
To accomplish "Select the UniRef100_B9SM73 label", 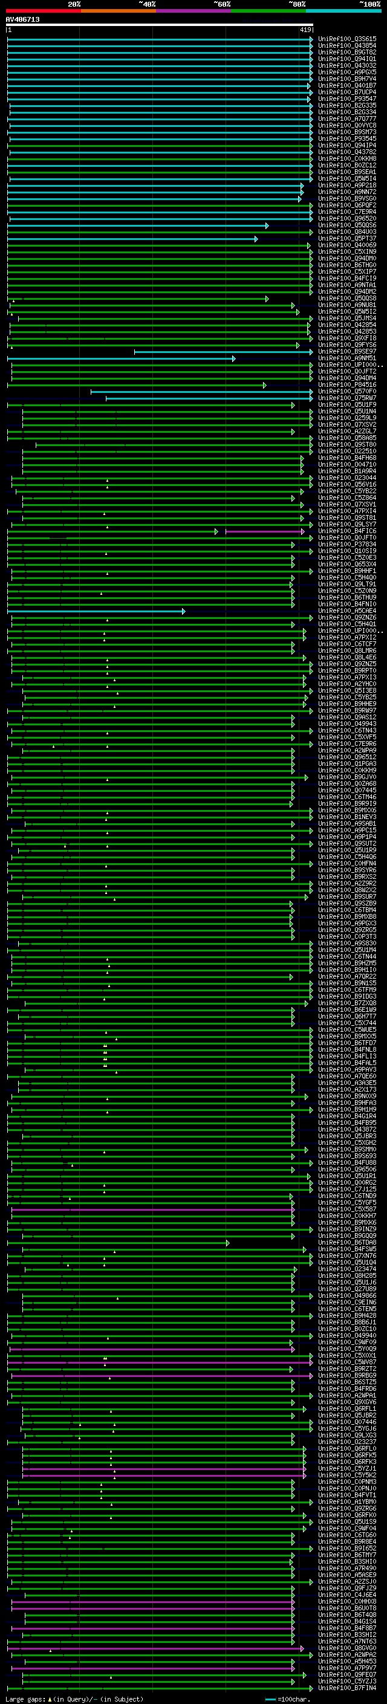I will [347, 132].
